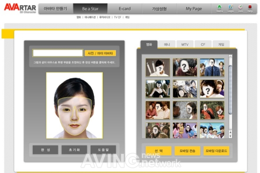Select thumbnail of doctor holding syringes
This screenshot has width=260, height=173.
(x=158, y=67)
